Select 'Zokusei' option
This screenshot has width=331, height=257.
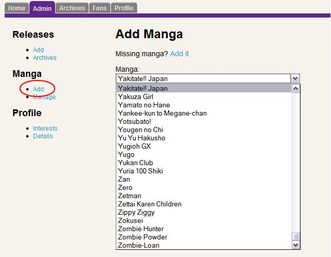[x=204, y=220]
